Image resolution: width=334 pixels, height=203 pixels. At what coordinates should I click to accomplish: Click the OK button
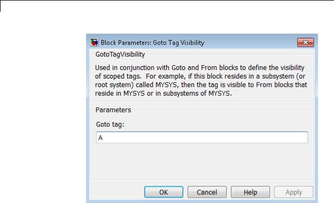tap(164, 192)
